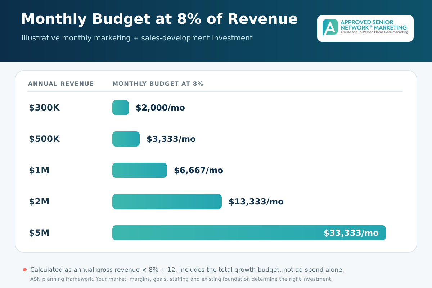432x288 pixels.
Task: Click the '$1M' revenue label
Action: click(39, 170)
